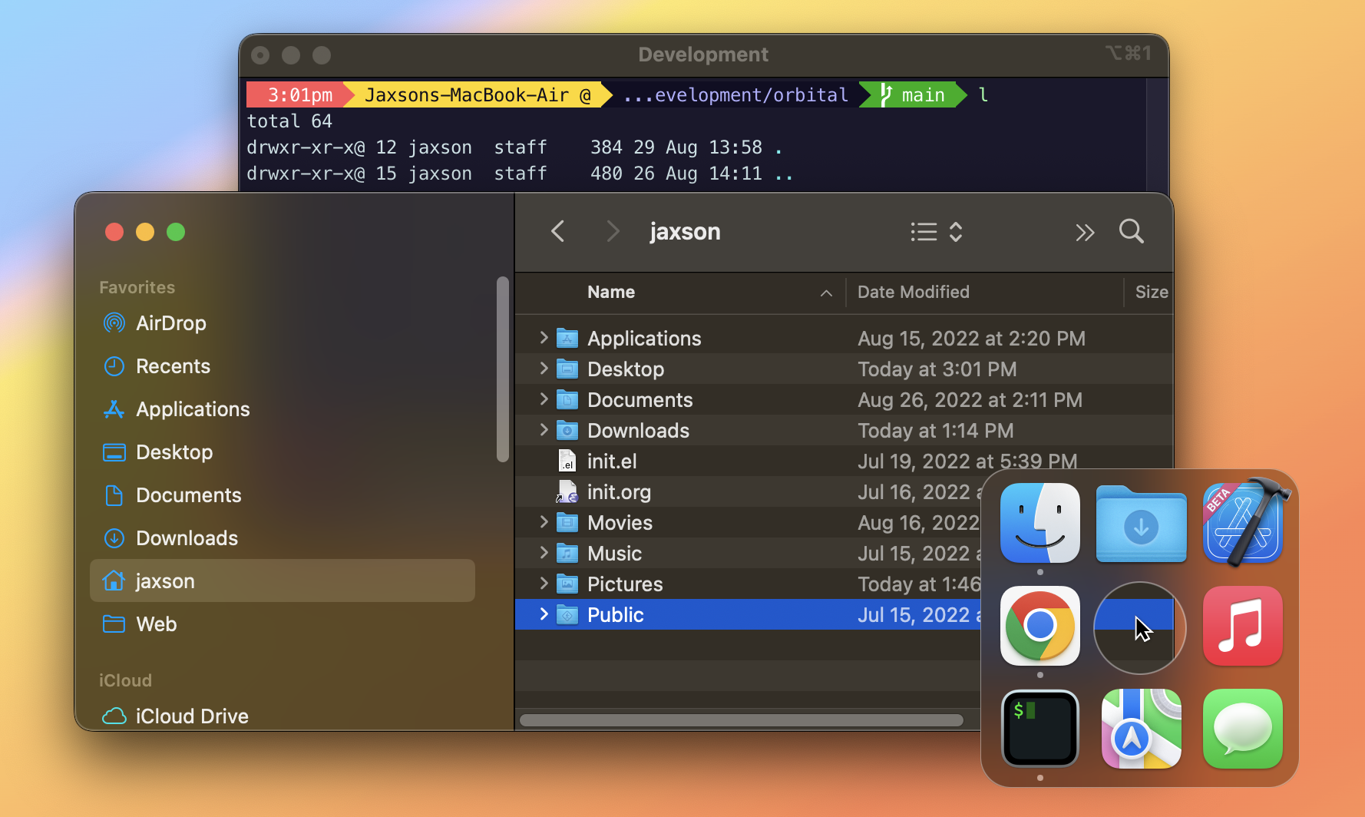Select the jaxson home folder in sidebar
The height and width of the screenshot is (817, 1365).
pos(283,581)
